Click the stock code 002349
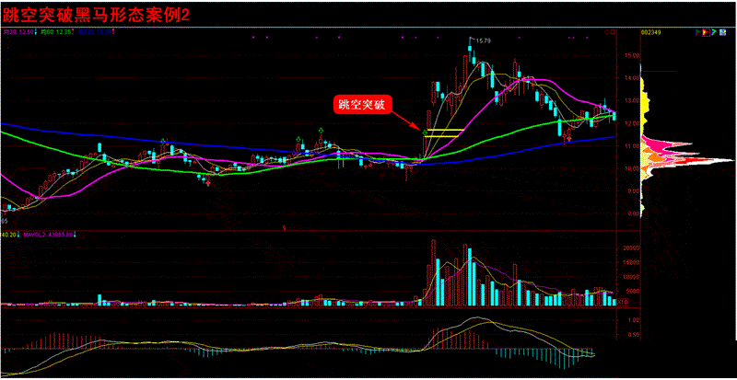This screenshot has height=380, width=737. pyautogui.click(x=653, y=32)
